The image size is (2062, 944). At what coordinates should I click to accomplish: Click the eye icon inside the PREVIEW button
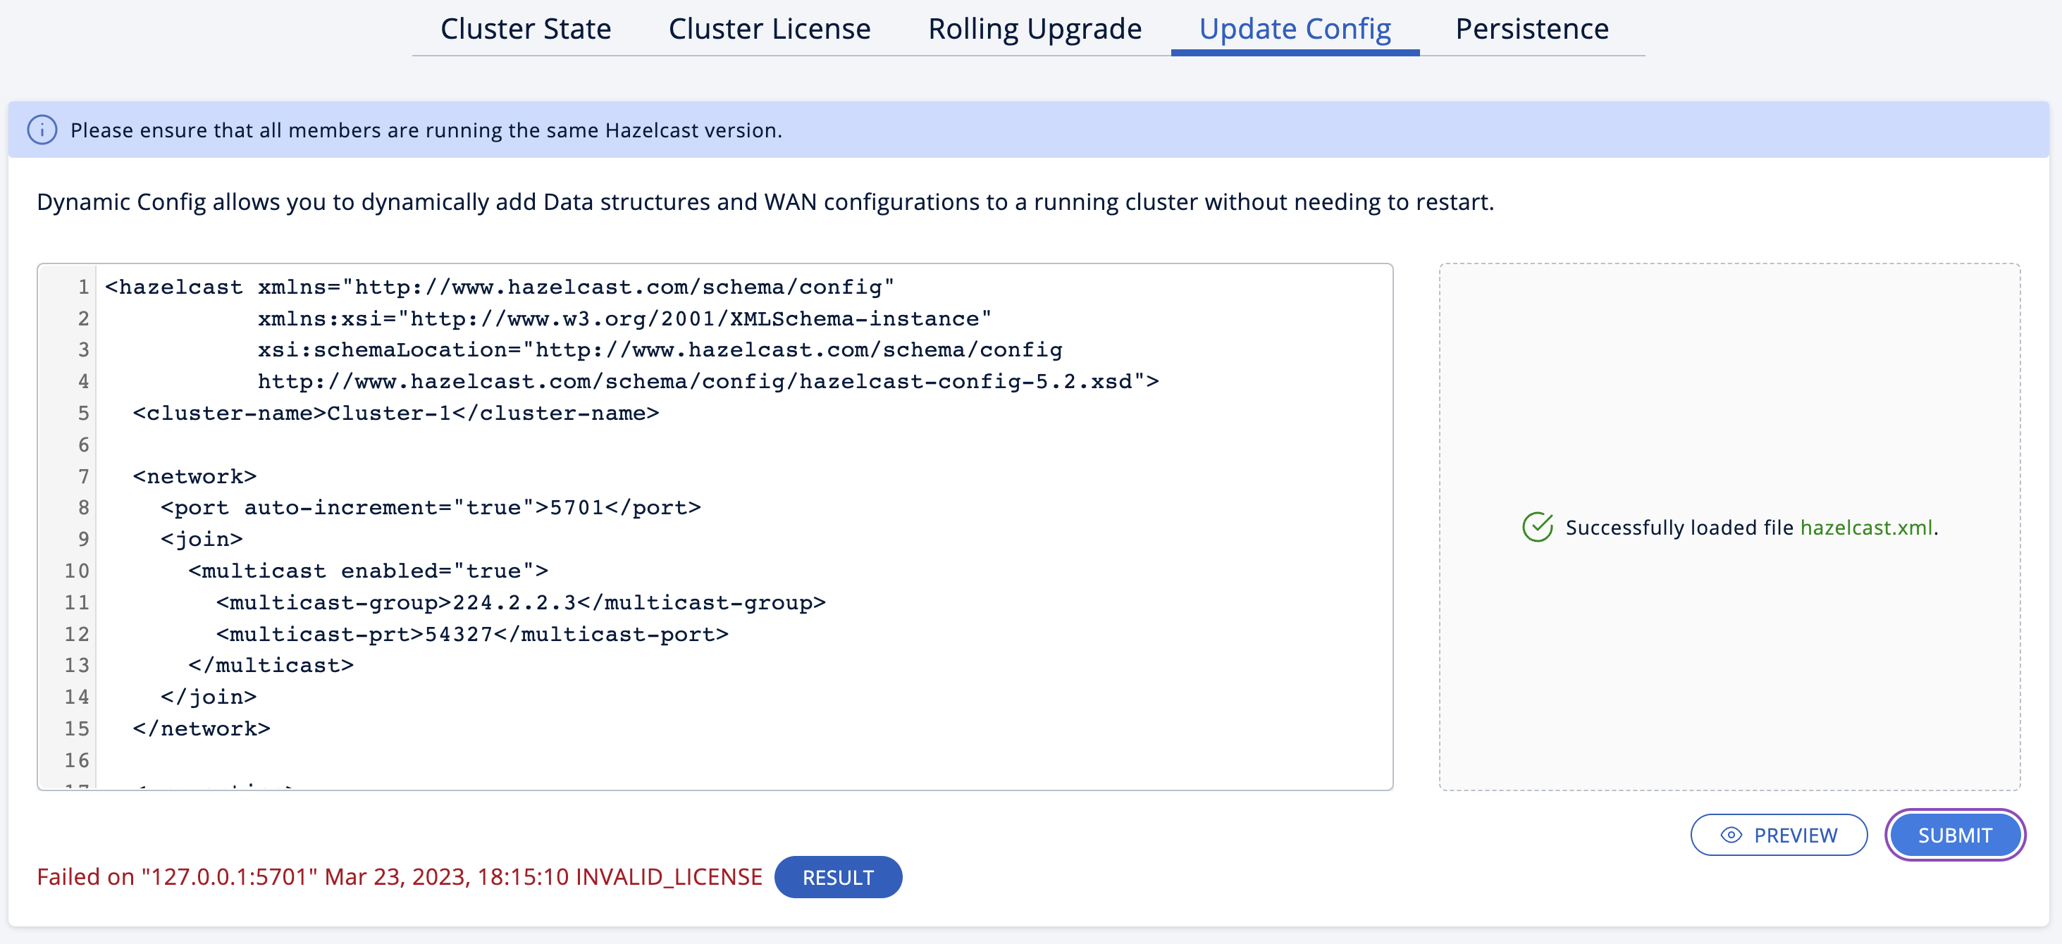pyautogui.click(x=1731, y=836)
